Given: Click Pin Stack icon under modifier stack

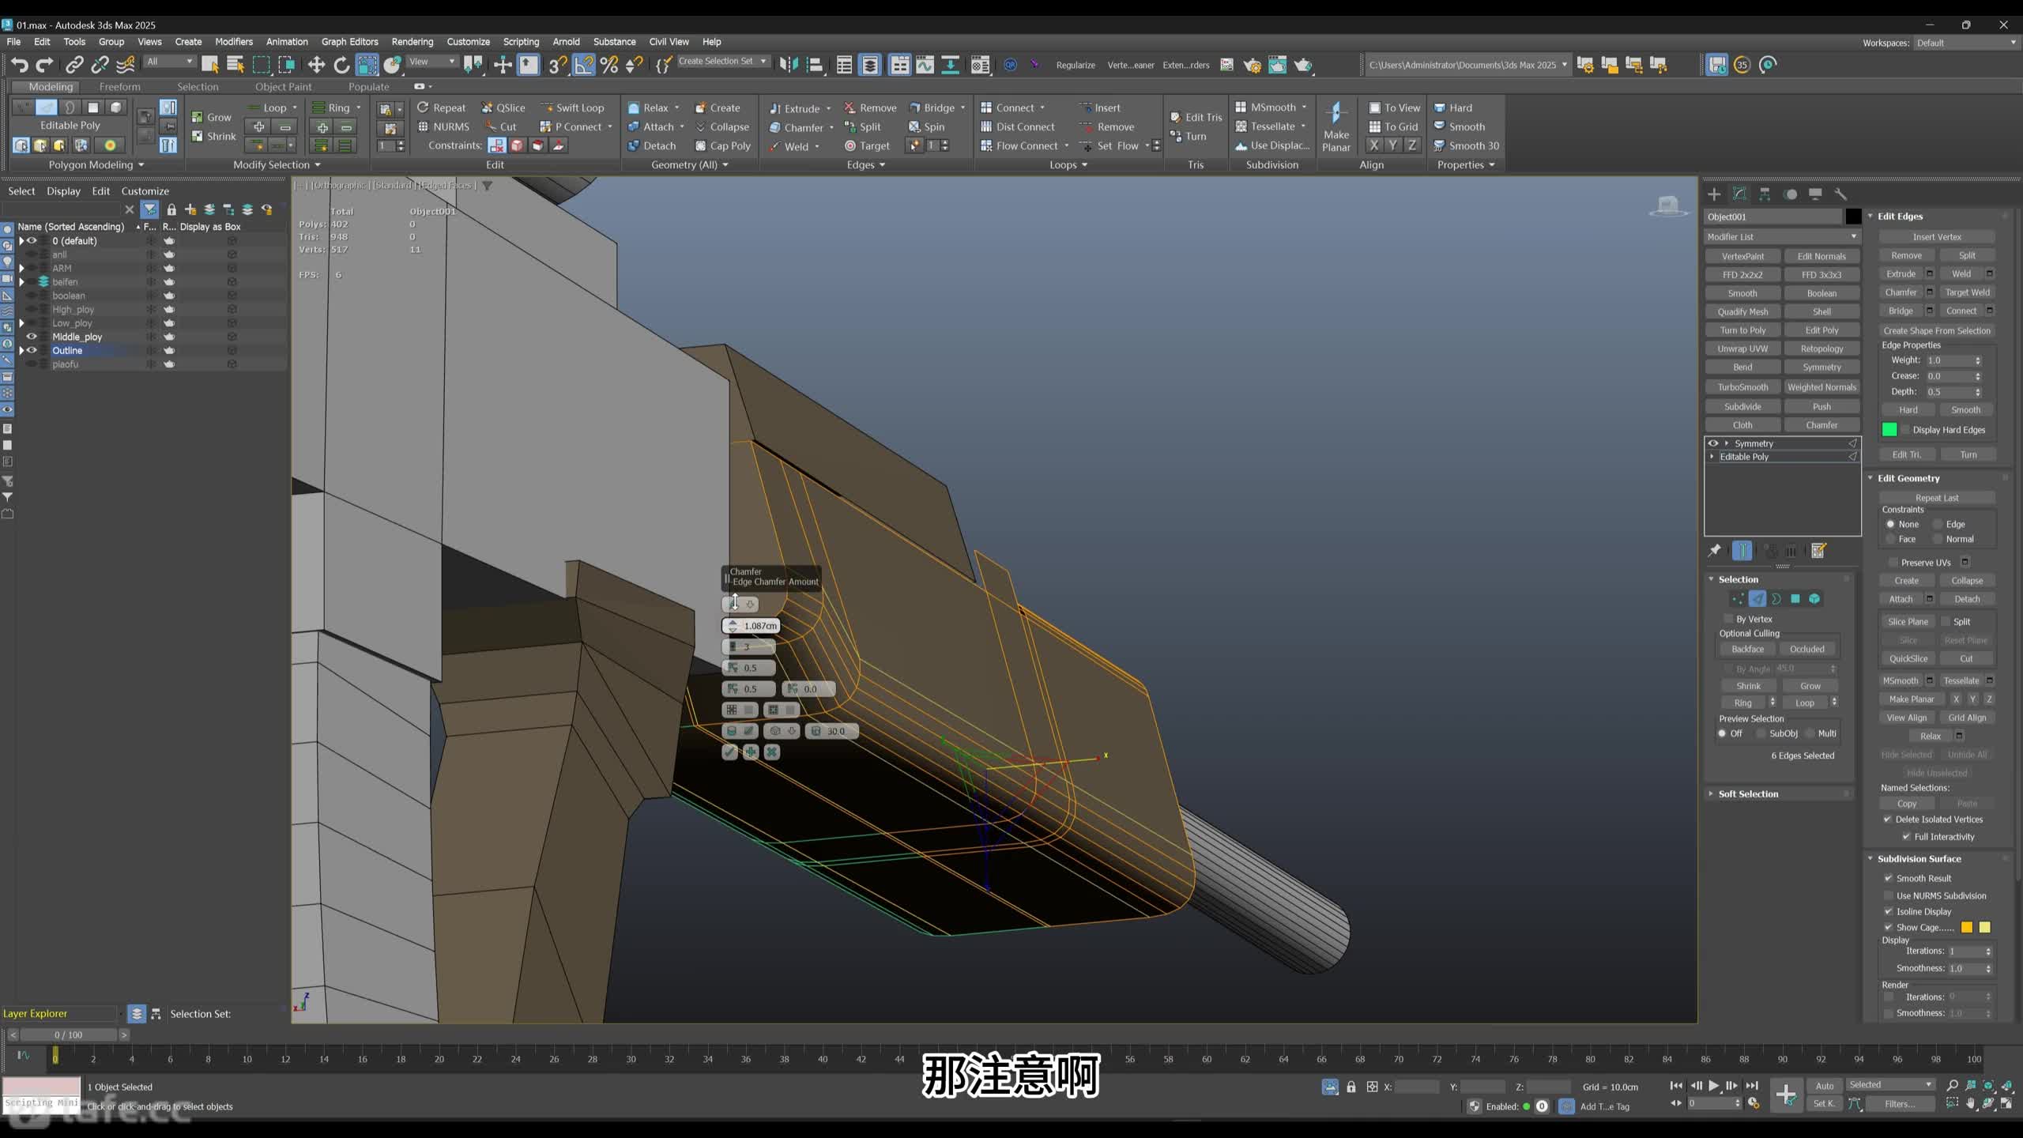Looking at the screenshot, I should tap(1714, 551).
